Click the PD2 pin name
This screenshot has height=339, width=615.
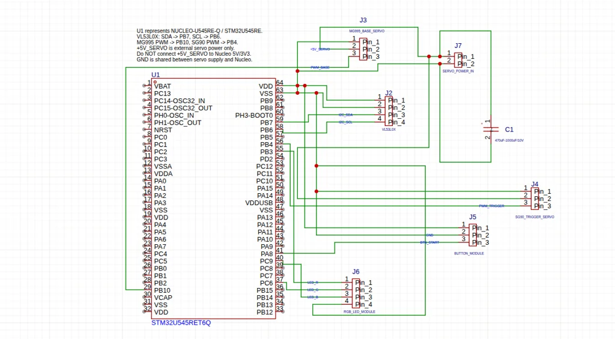pyautogui.click(x=266, y=159)
